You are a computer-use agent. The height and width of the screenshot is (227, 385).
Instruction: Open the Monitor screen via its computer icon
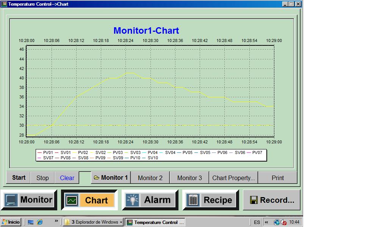pyautogui.click(x=11, y=200)
